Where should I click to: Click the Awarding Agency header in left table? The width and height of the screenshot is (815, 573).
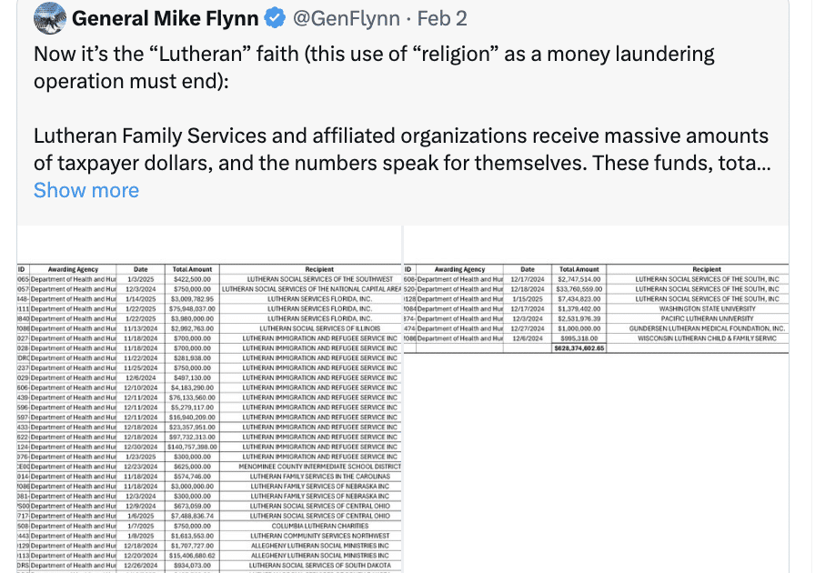73,269
